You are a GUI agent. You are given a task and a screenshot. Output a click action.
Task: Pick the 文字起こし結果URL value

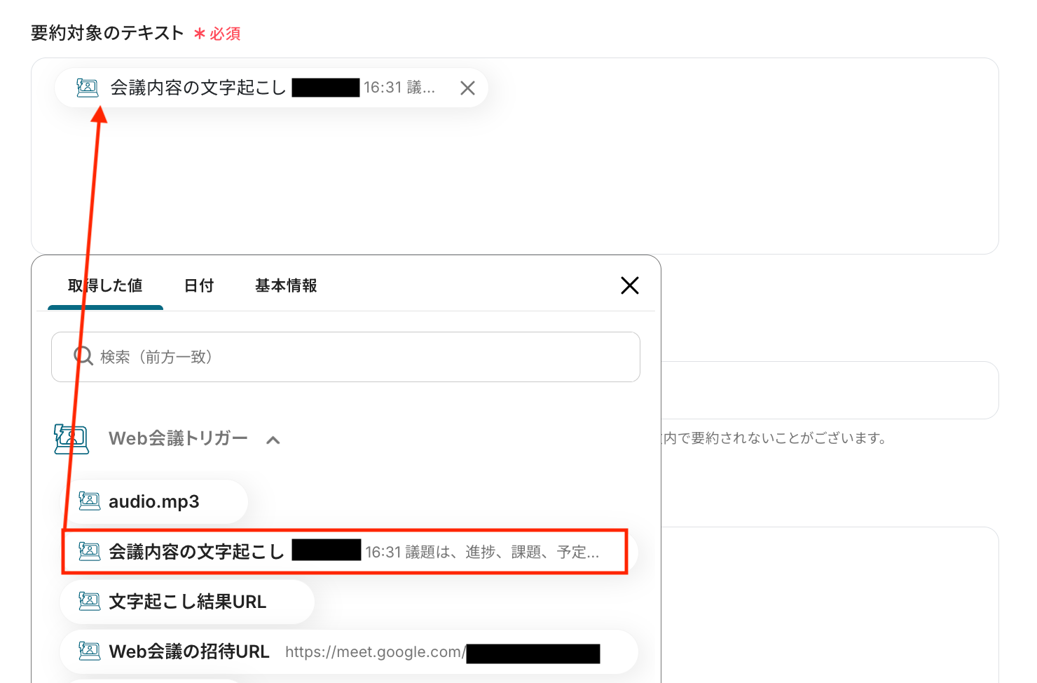click(187, 602)
